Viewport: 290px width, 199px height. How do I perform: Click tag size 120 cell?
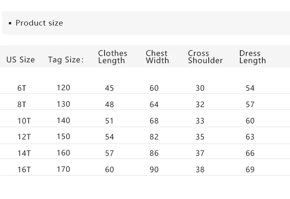(63, 88)
